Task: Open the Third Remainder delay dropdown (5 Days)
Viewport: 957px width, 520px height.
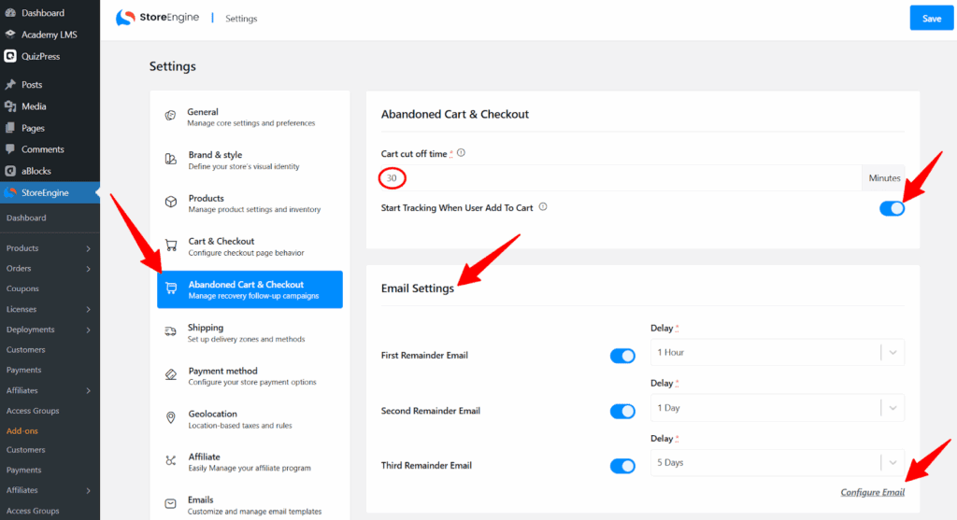Action: click(777, 463)
